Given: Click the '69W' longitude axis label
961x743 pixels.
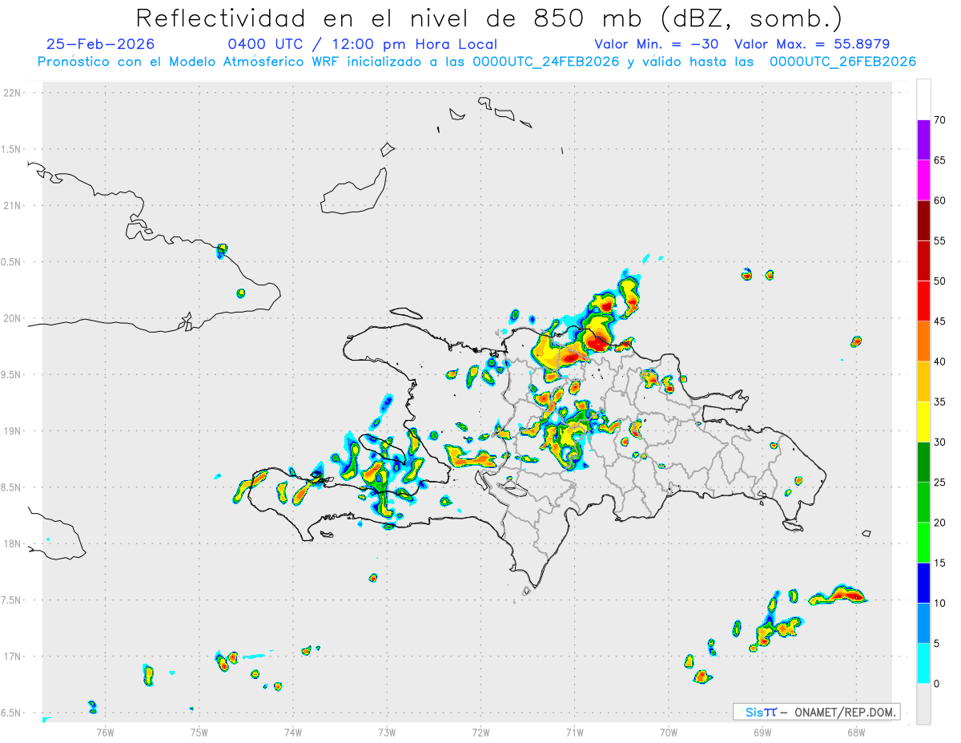Looking at the screenshot, I should (x=762, y=732).
